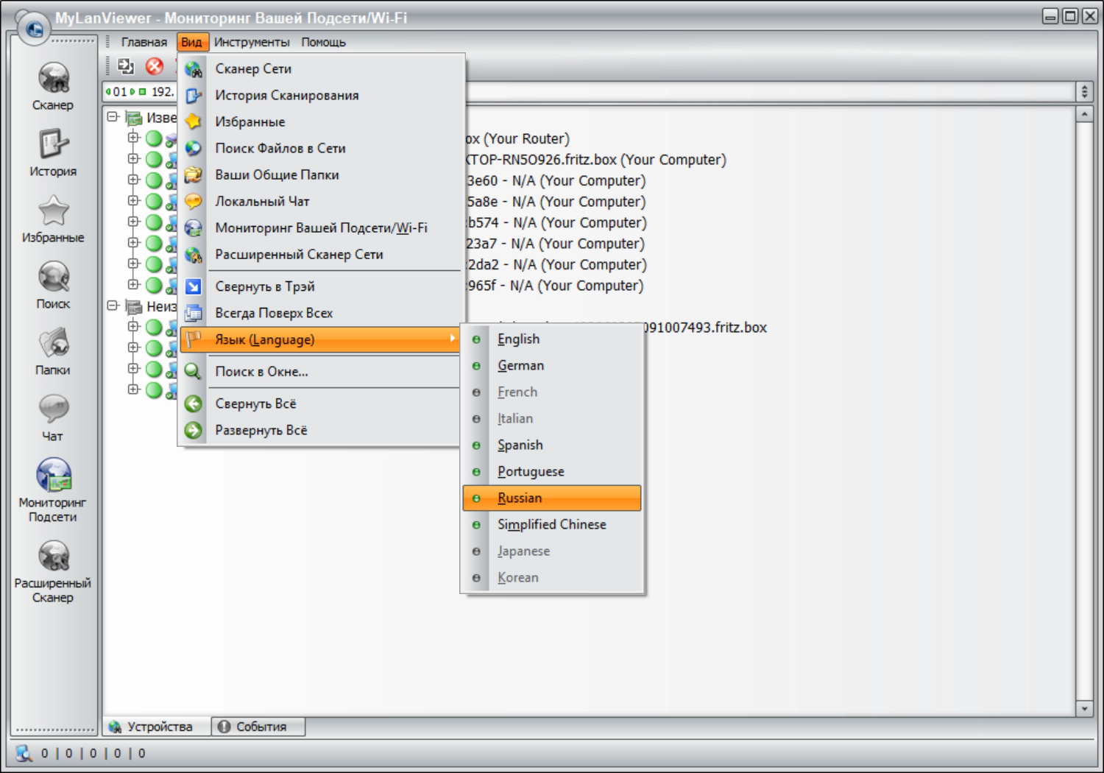Switch language to Simplified Chinese
This screenshot has width=1104, height=773.
551,525
